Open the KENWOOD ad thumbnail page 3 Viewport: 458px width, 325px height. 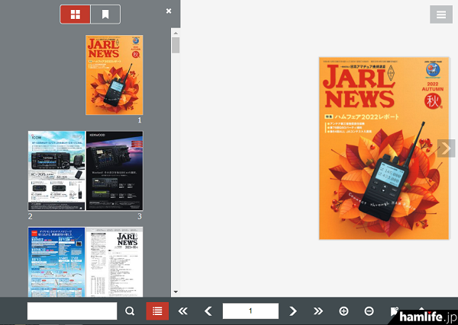point(114,170)
